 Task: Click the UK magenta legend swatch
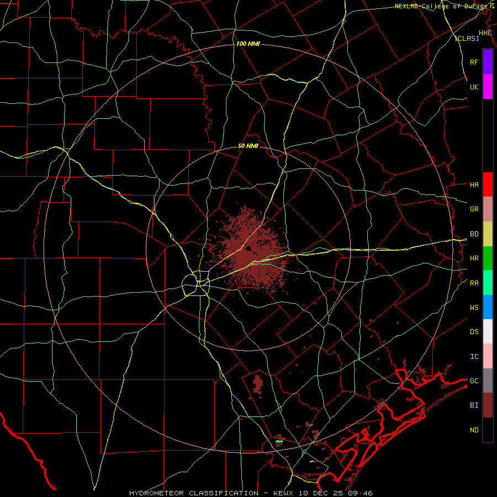(x=488, y=87)
